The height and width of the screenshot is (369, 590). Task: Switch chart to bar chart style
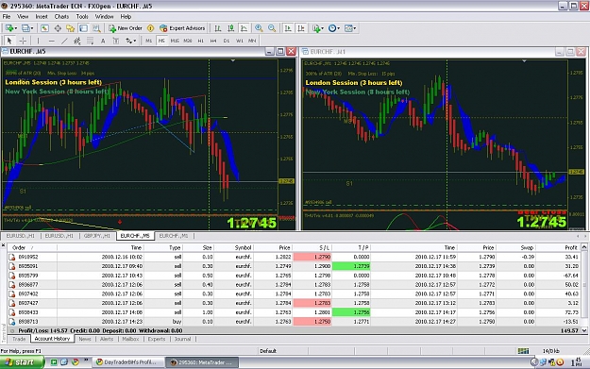click(218, 28)
